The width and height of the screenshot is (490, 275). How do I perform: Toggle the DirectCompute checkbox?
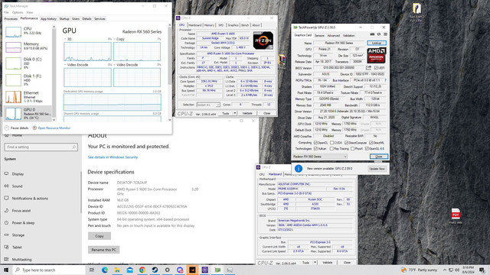click(x=346, y=143)
